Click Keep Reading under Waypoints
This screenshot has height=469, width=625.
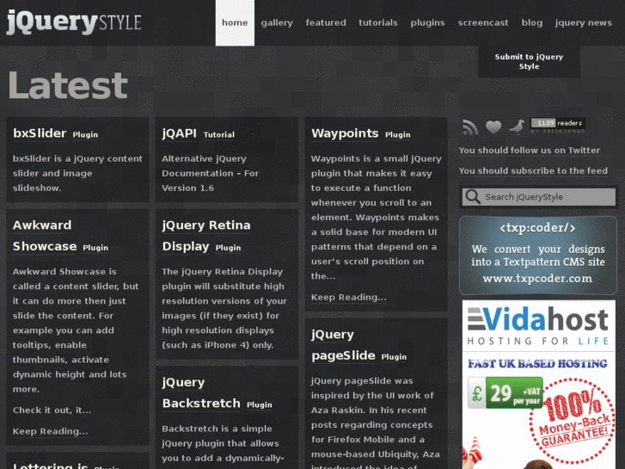(x=349, y=298)
